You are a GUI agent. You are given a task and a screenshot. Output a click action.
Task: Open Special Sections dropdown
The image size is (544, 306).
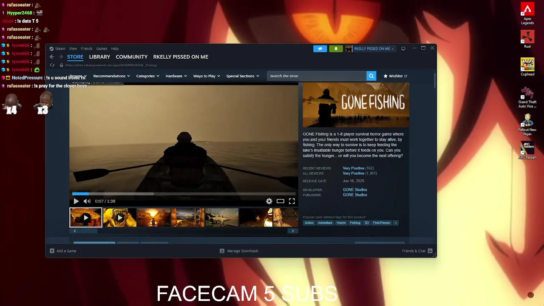coord(243,76)
